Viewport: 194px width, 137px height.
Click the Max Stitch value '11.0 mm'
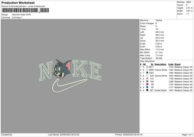[x=160, y=49]
